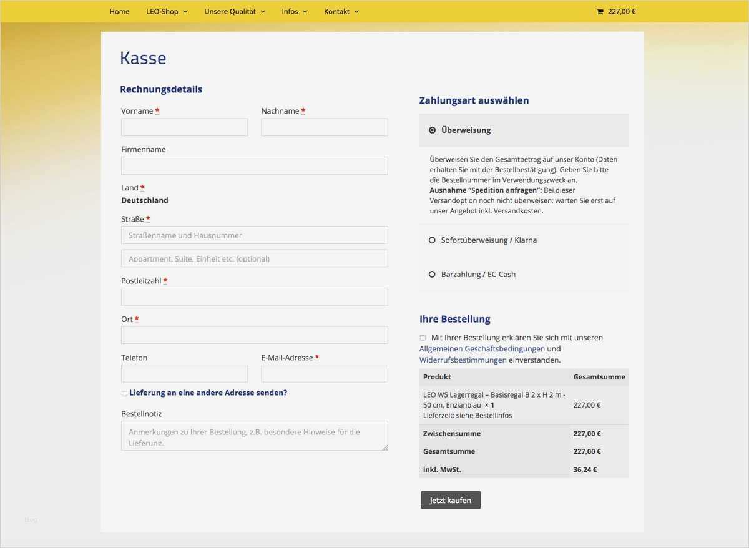This screenshot has height=548, width=749.
Task: Accept the terms checkbox under Ihre Bestellung
Action: click(423, 337)
